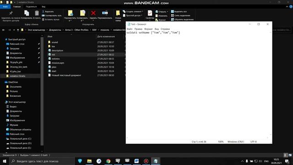This screenshot has width=293, height=165.
Task: Click Windows Start button
Action: (x=4, y=161)
